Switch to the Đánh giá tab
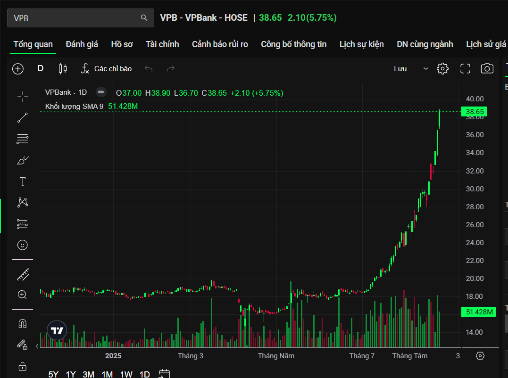 pos(82,44)
